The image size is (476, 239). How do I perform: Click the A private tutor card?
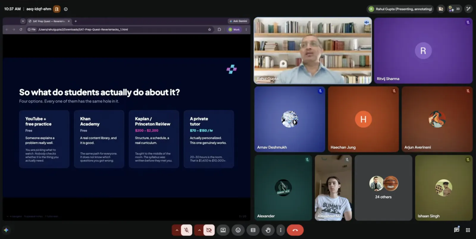point(209,139)
